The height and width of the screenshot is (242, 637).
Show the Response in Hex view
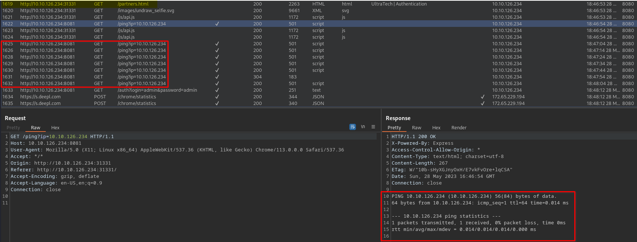point(436,128)
